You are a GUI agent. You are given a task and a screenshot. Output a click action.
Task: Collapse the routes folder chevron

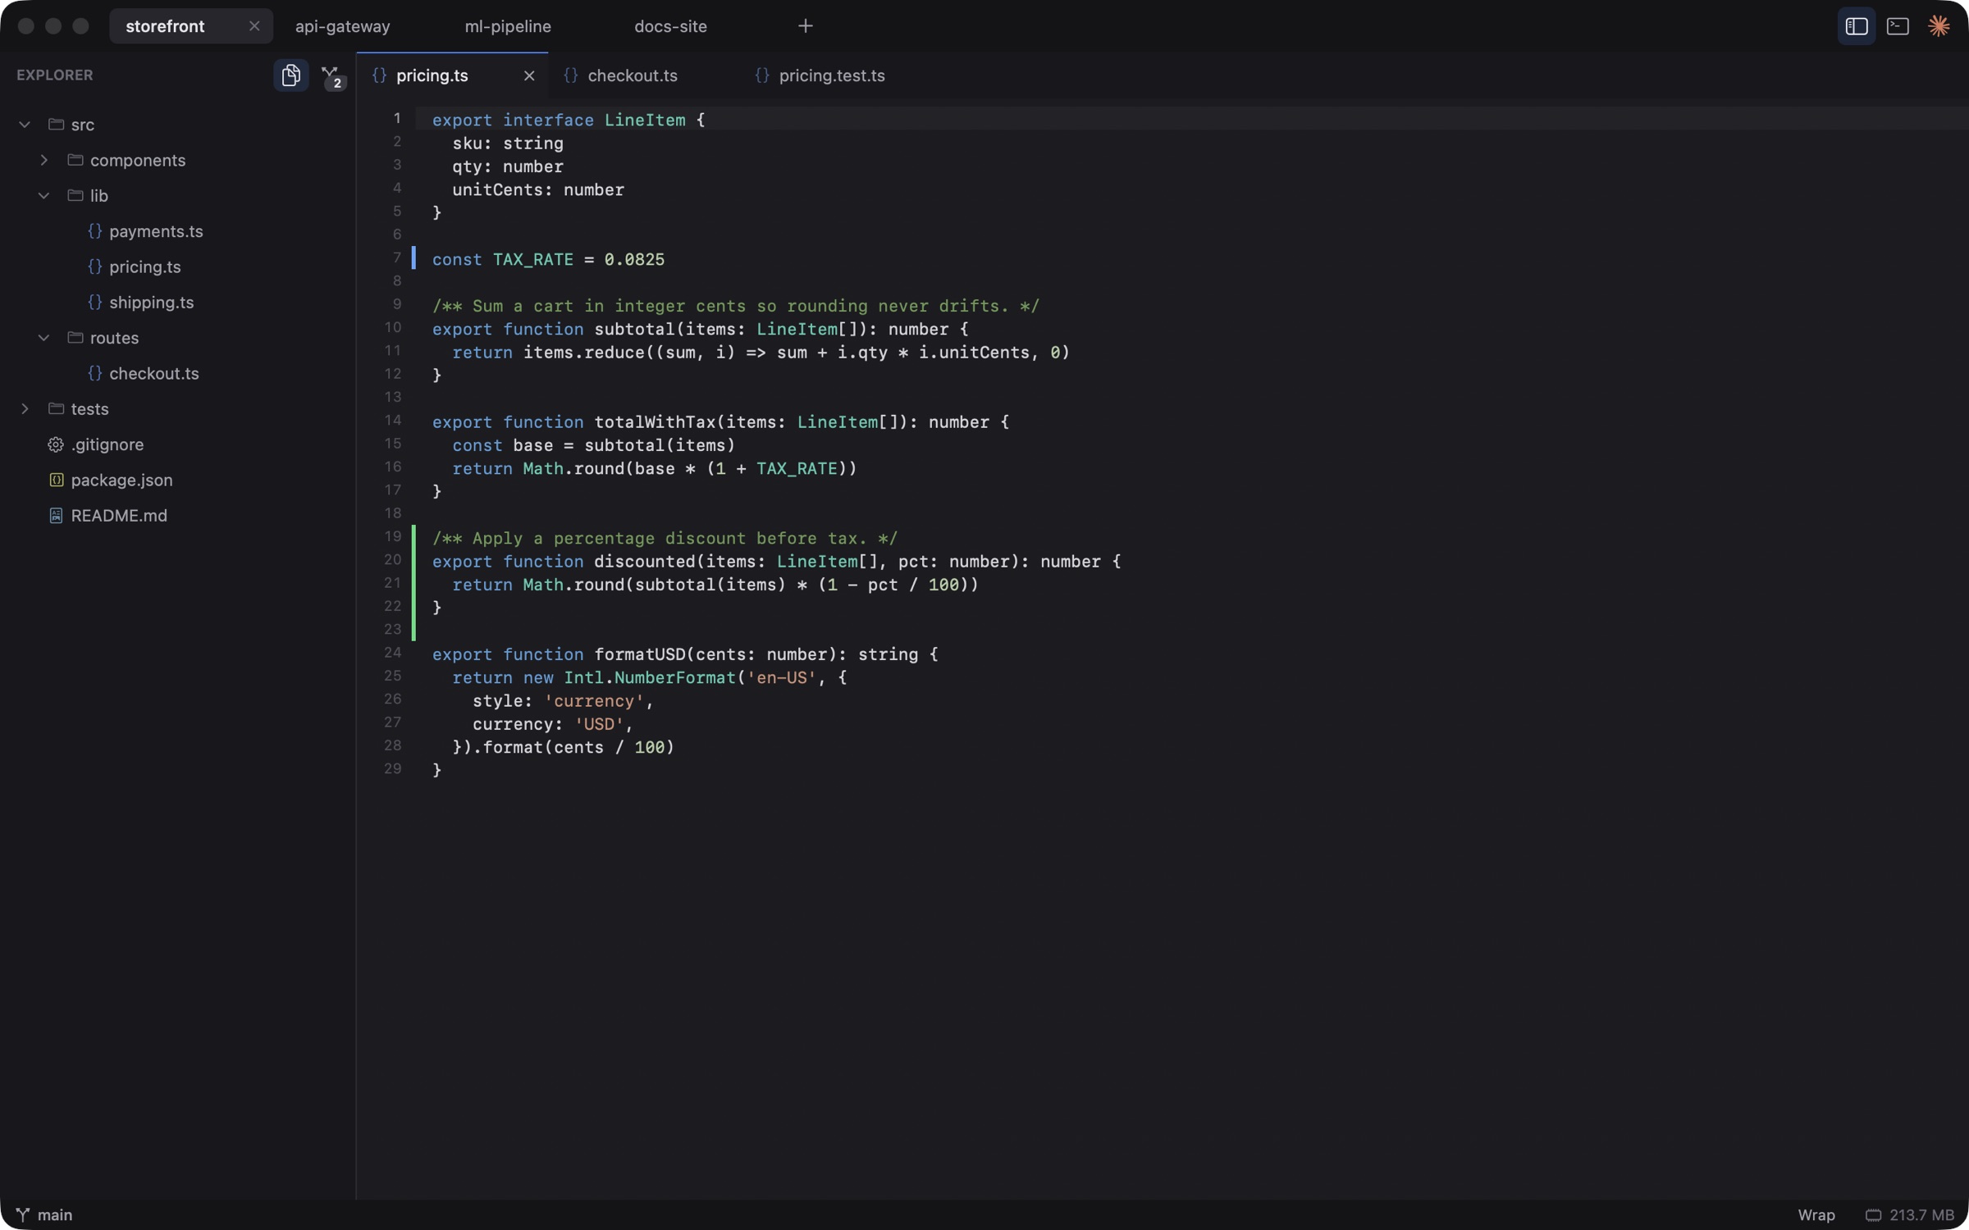coord(43,338)
